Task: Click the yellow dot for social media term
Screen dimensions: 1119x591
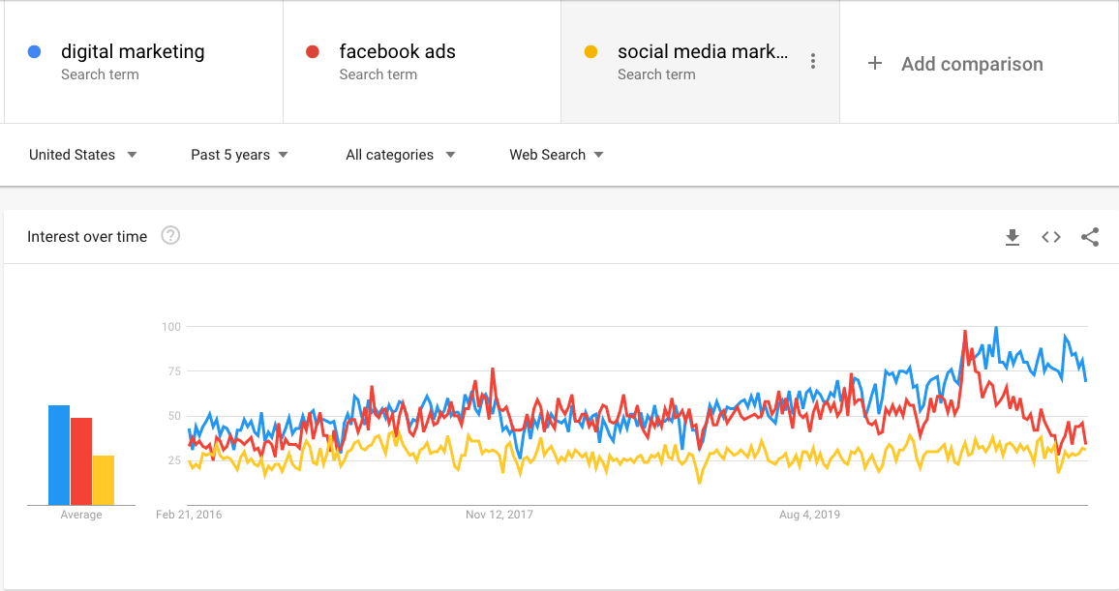Action: click(591, 52)
